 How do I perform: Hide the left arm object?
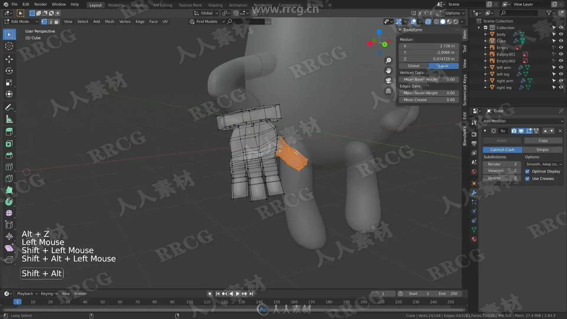(561, 67)
